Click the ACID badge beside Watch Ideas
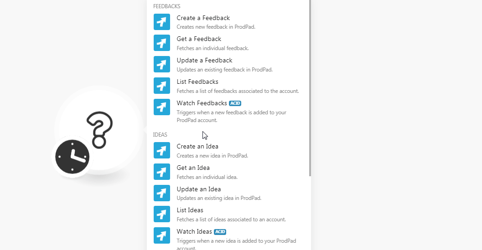This screenshot has height=250, width=482. (x=220, y=232)
